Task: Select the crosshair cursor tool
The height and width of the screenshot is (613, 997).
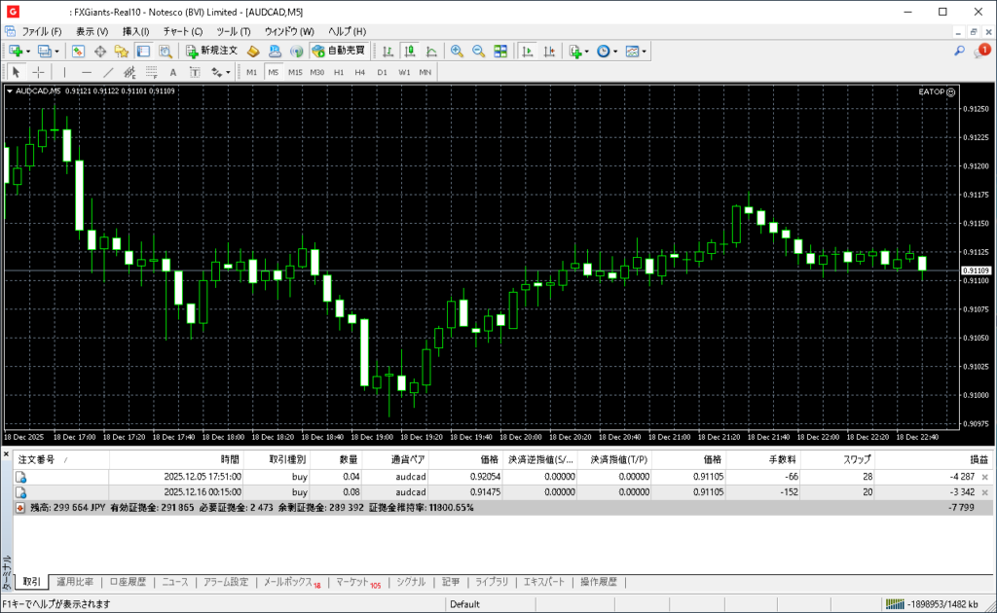Action: [38, 72]
